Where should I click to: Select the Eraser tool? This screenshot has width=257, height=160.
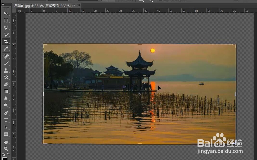pyautogui.click(x=6, y=85)
